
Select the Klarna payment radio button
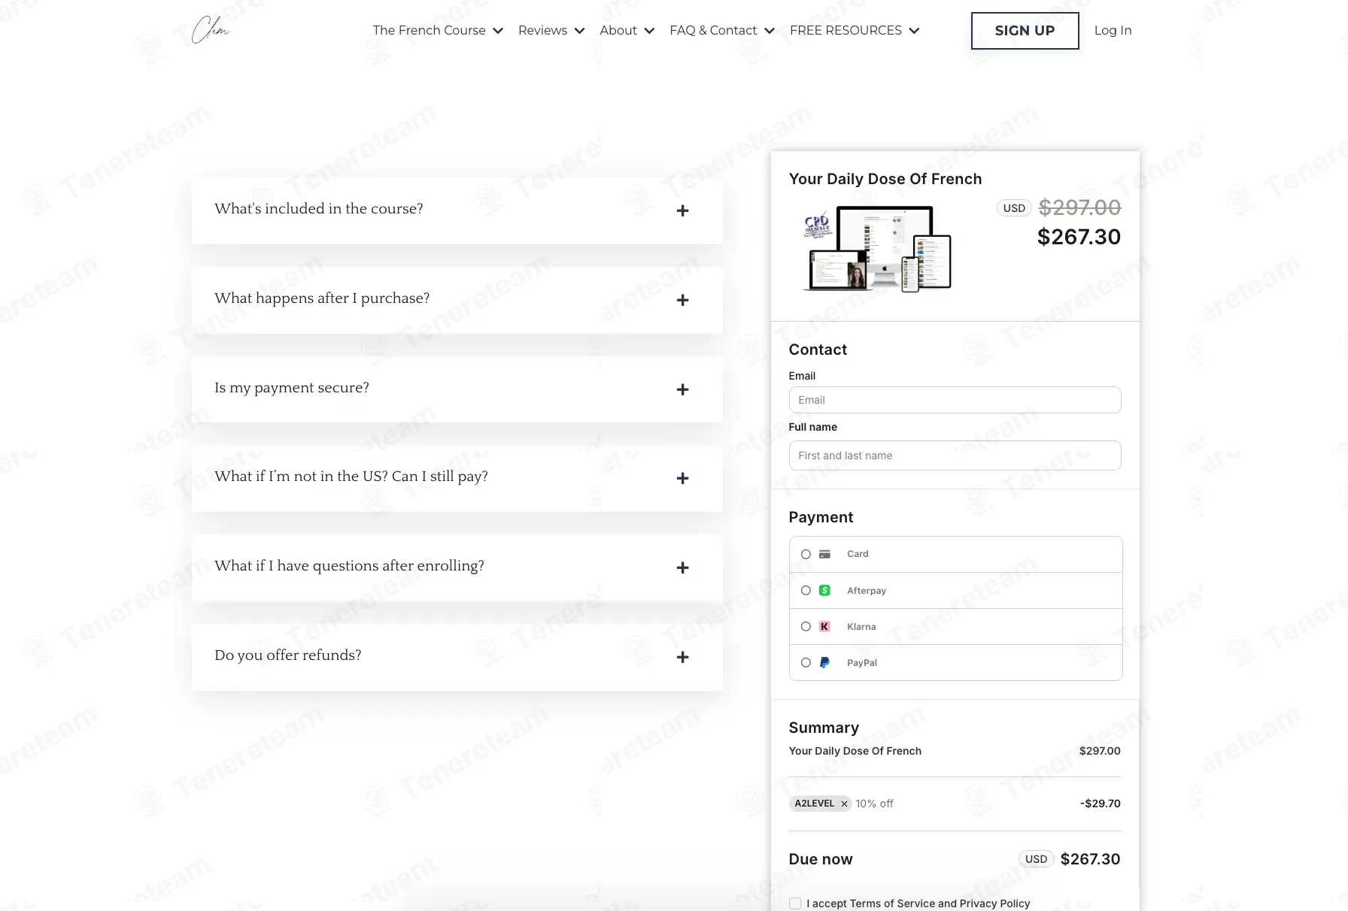(806, 626)
